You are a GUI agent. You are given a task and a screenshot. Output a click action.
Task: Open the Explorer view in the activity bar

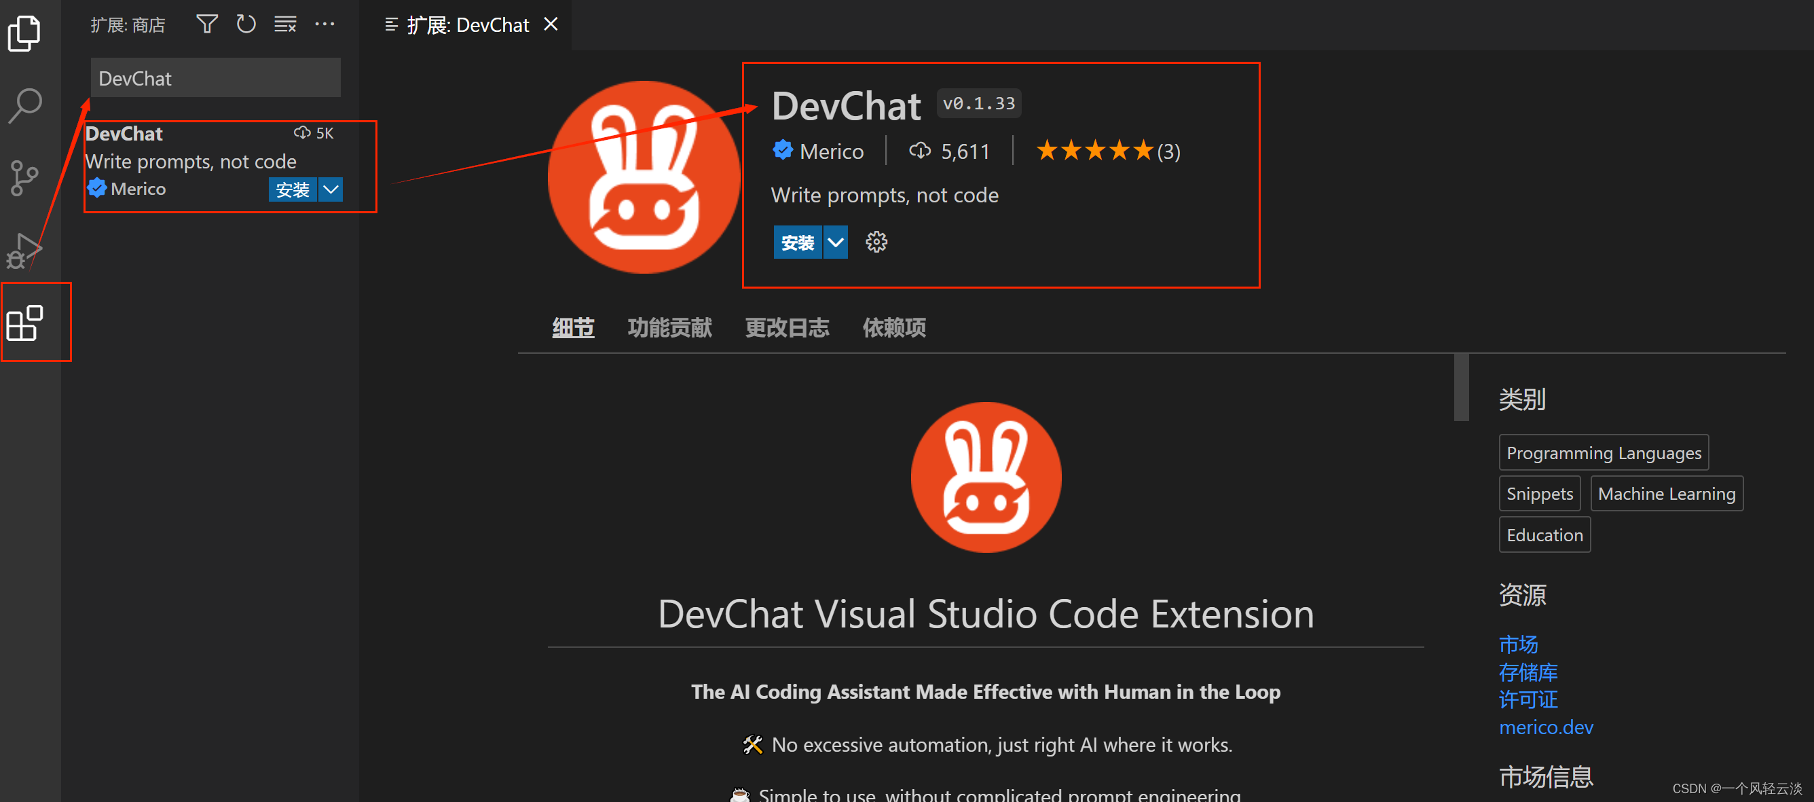tap(24, 33)
